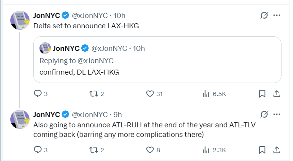Open Grok explain icon on second tweet
Viewport: 293px width, 161px height.
pyautogui.click(x=264, y=114)
